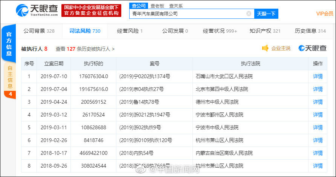336x177 pixels.
Task: Click the 执行标的 column header
Action: coord(93,64)
